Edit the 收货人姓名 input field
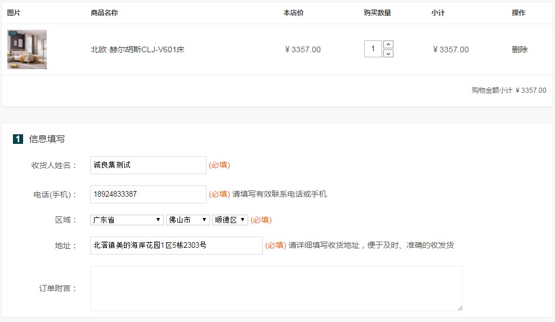Screen dimensions: 555x322 [148, 165]
